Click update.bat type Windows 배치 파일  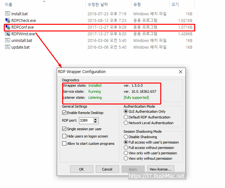[x=150, y=47]
